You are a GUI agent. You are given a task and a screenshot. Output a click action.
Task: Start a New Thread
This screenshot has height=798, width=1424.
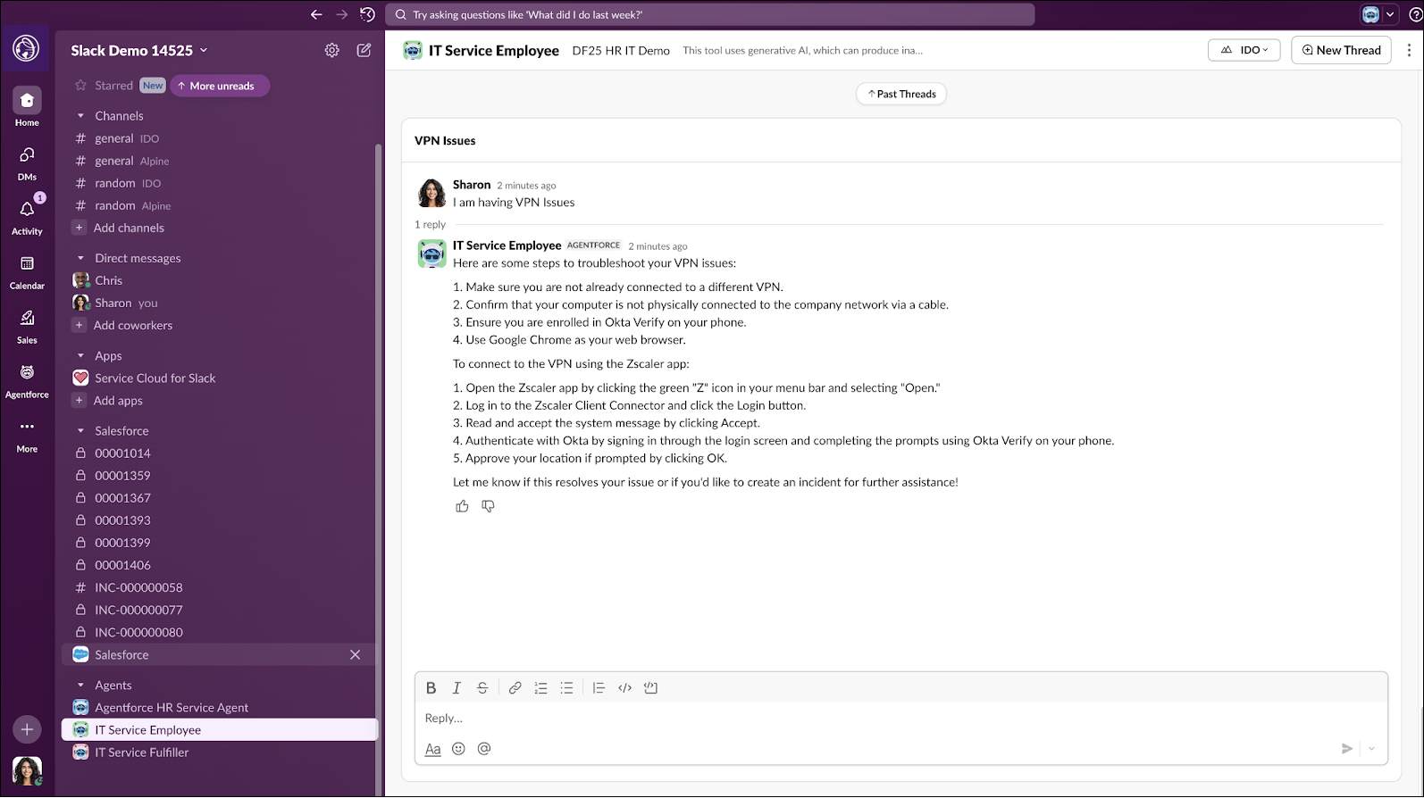[x=1341, y=50]
